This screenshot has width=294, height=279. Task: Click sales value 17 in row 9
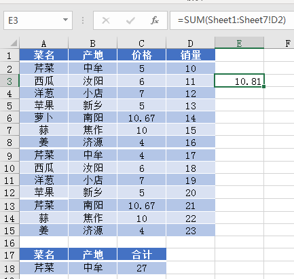pos(190,155)
